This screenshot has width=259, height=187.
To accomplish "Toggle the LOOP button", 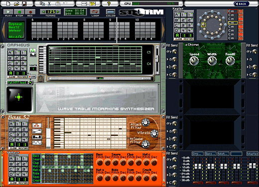I will click(95, 12).
